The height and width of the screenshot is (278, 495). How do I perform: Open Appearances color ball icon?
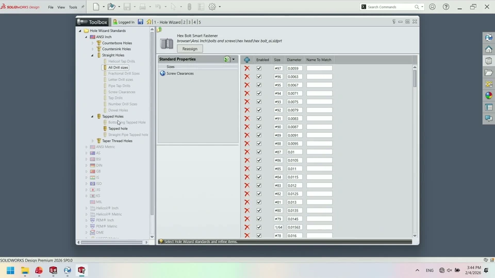489,96
